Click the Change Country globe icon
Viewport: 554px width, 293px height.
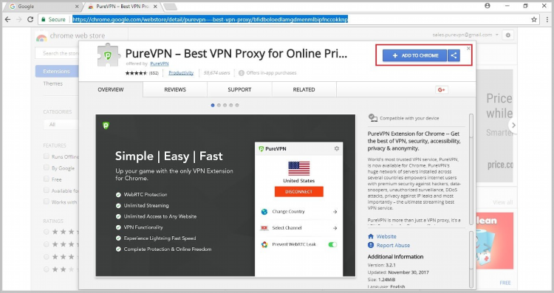pos(264,212)
